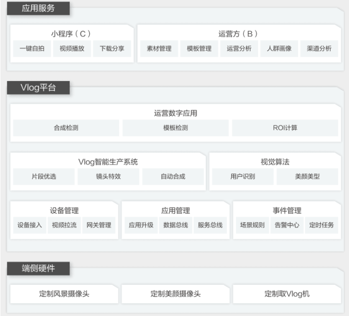Screen dimensions: 349x316
Task: Open the 人群画像 box
Action: 279,48
